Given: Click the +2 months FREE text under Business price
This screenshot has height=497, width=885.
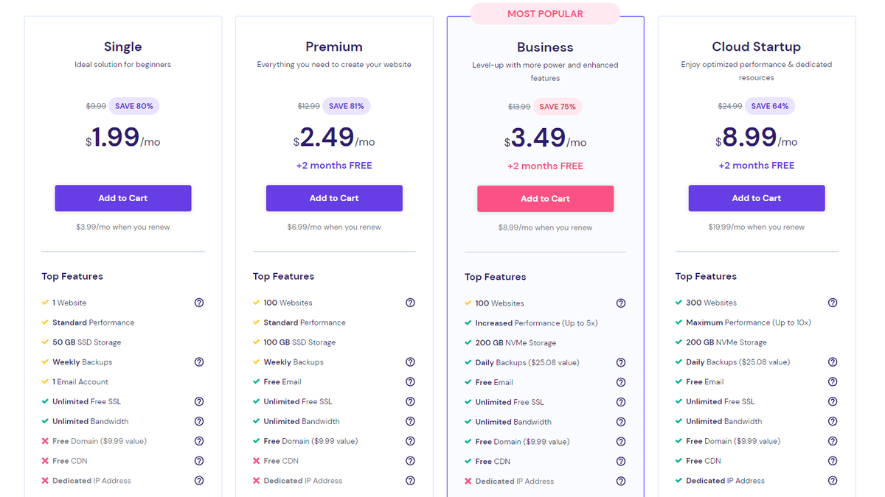Looking at the screenshot, I should [545, 165].
